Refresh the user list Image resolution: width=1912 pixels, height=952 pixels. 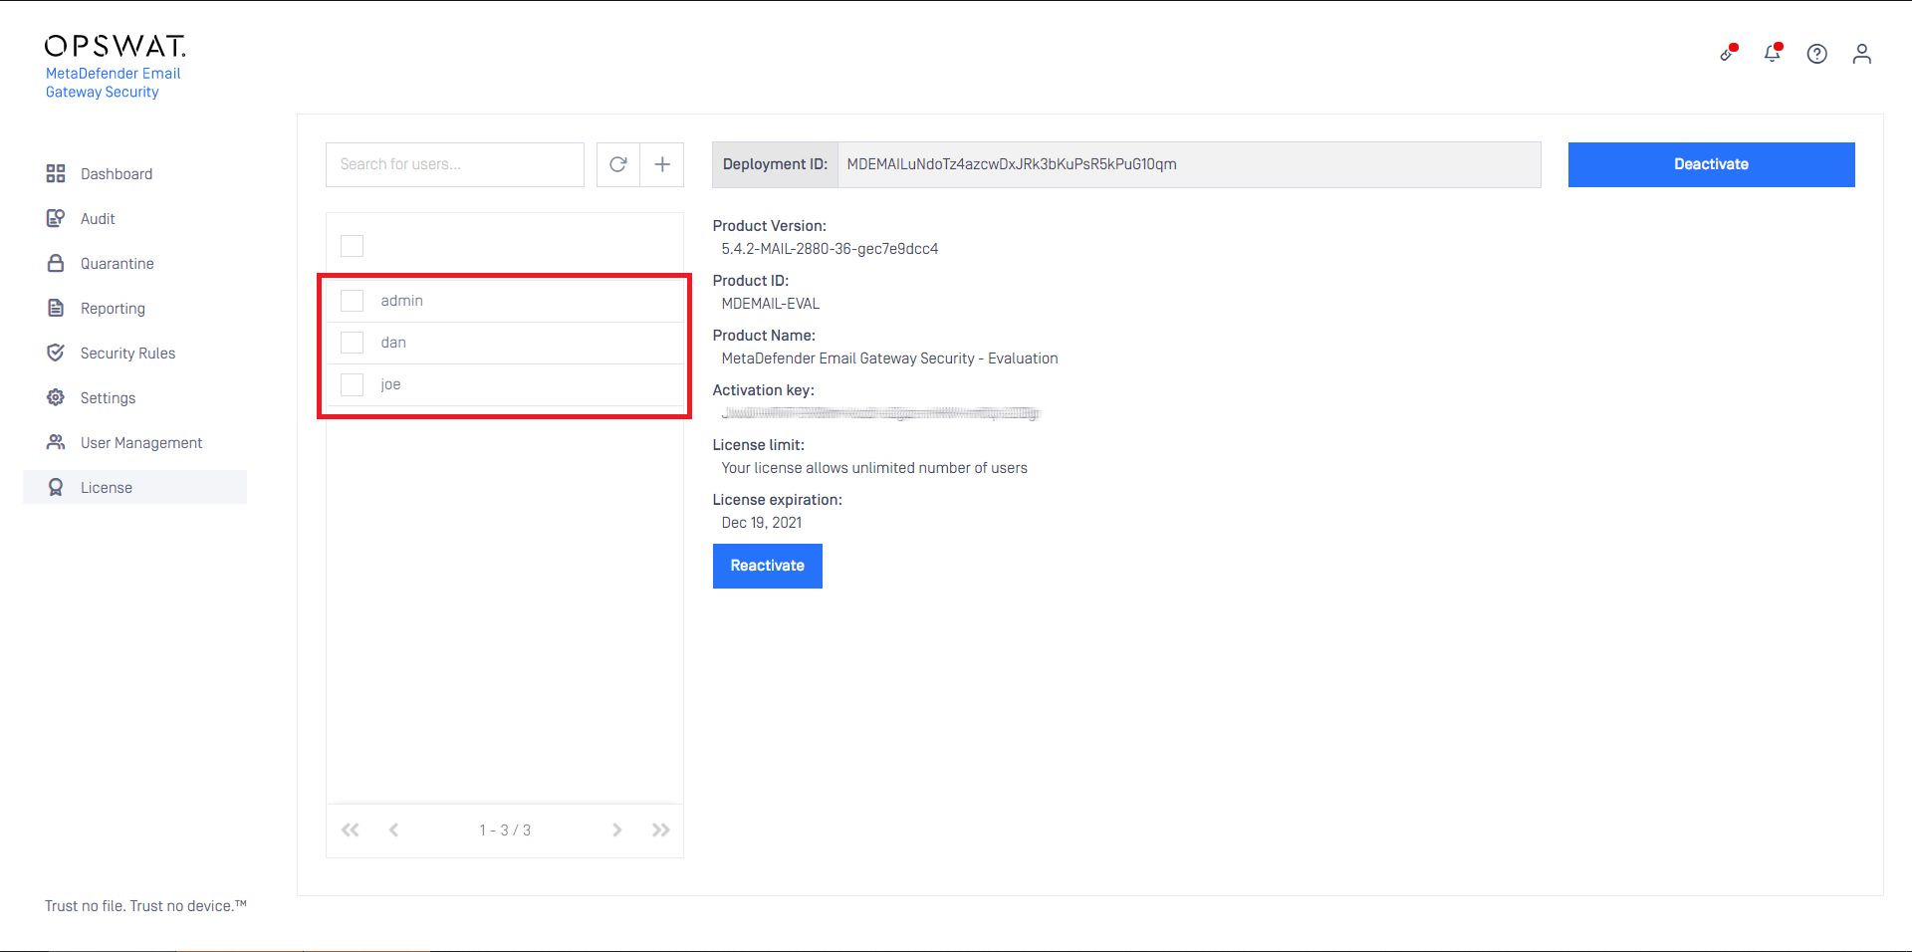(618, 164)
